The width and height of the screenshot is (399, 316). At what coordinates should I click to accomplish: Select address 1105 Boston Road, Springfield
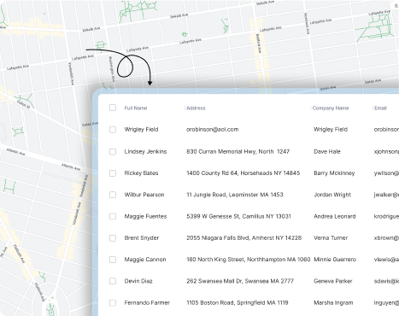[238, 302]
